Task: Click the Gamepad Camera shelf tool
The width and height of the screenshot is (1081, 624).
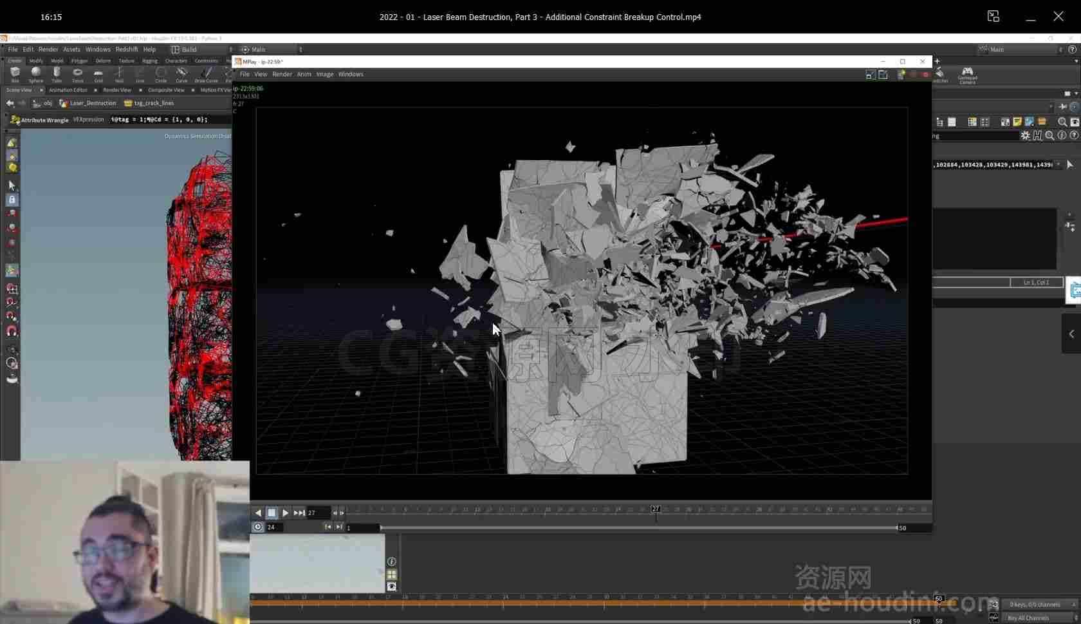Action: (x=967, y=75)
